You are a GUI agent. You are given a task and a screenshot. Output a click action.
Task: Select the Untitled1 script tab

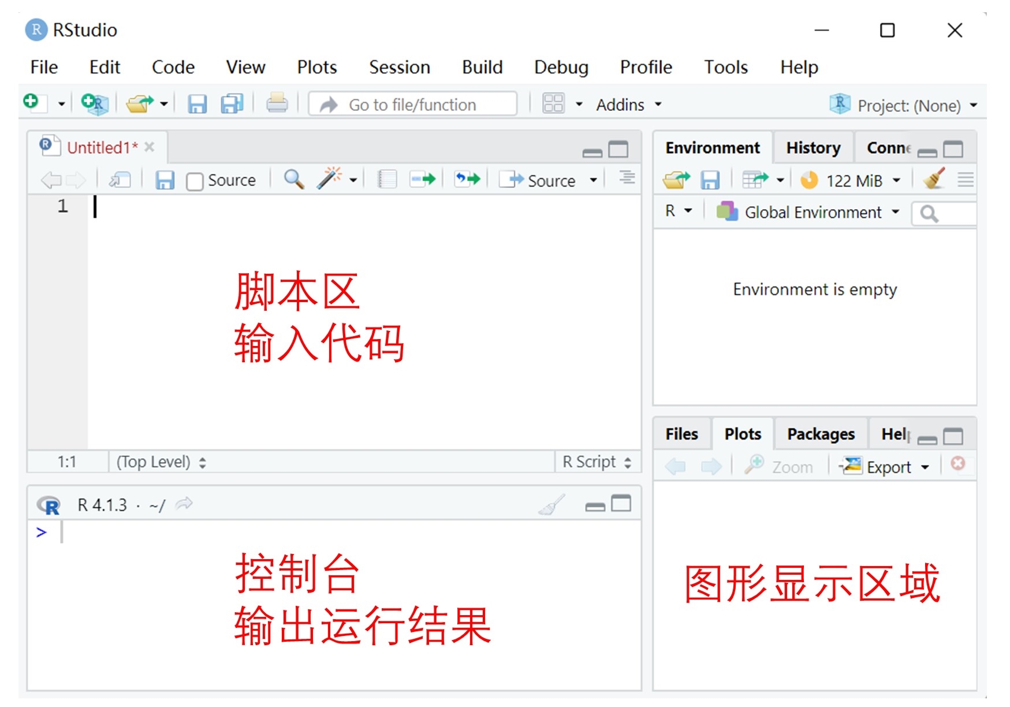point(102,148)
